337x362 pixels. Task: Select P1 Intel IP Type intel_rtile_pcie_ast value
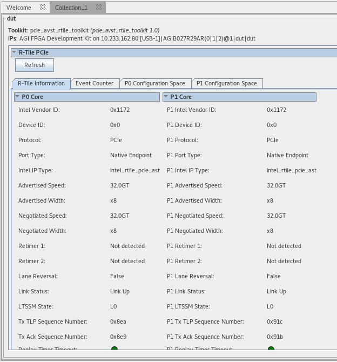pyautogui.click(x=292, y=170)
